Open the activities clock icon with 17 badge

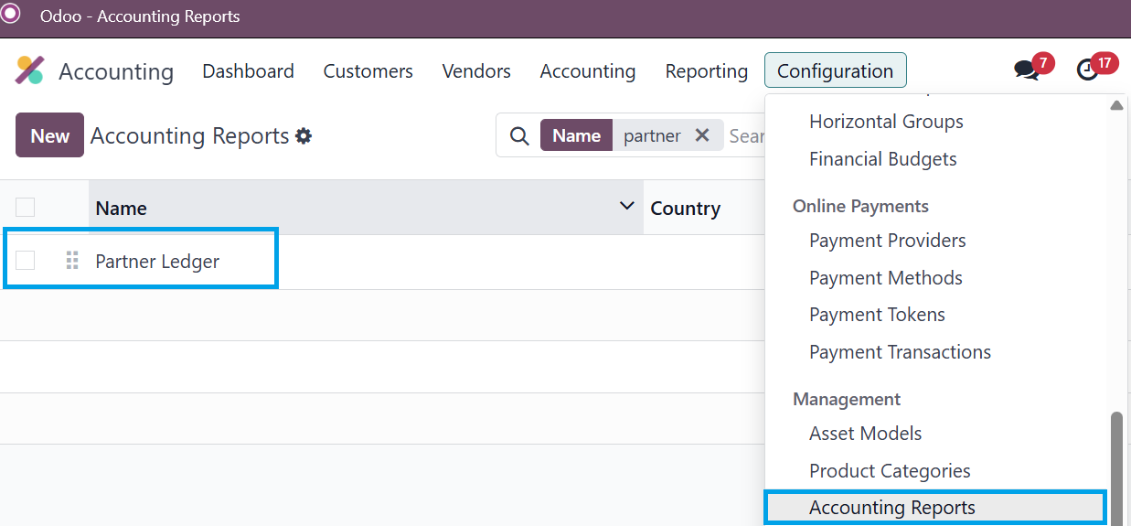tap(1087, 70)
